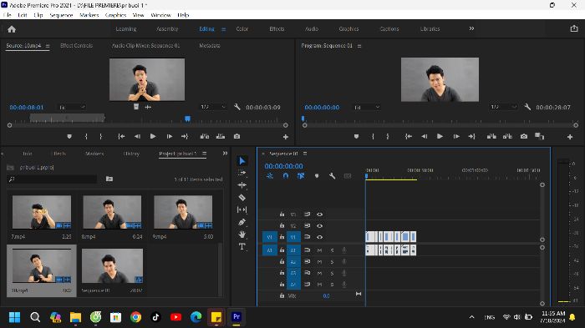Open Program monitor settings wrench
Image resolution: width=585 pixels, height=328 pixels.
click(527, 107)
